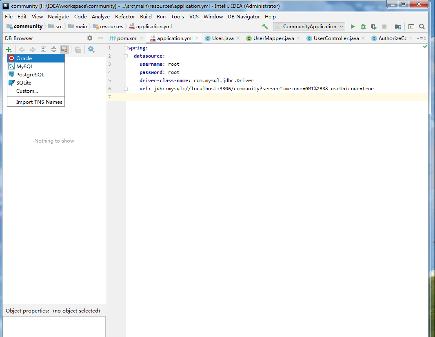This screenshot has height=337, width=435.
Task: Open the File menu
Action: click(x=9, y=17)
